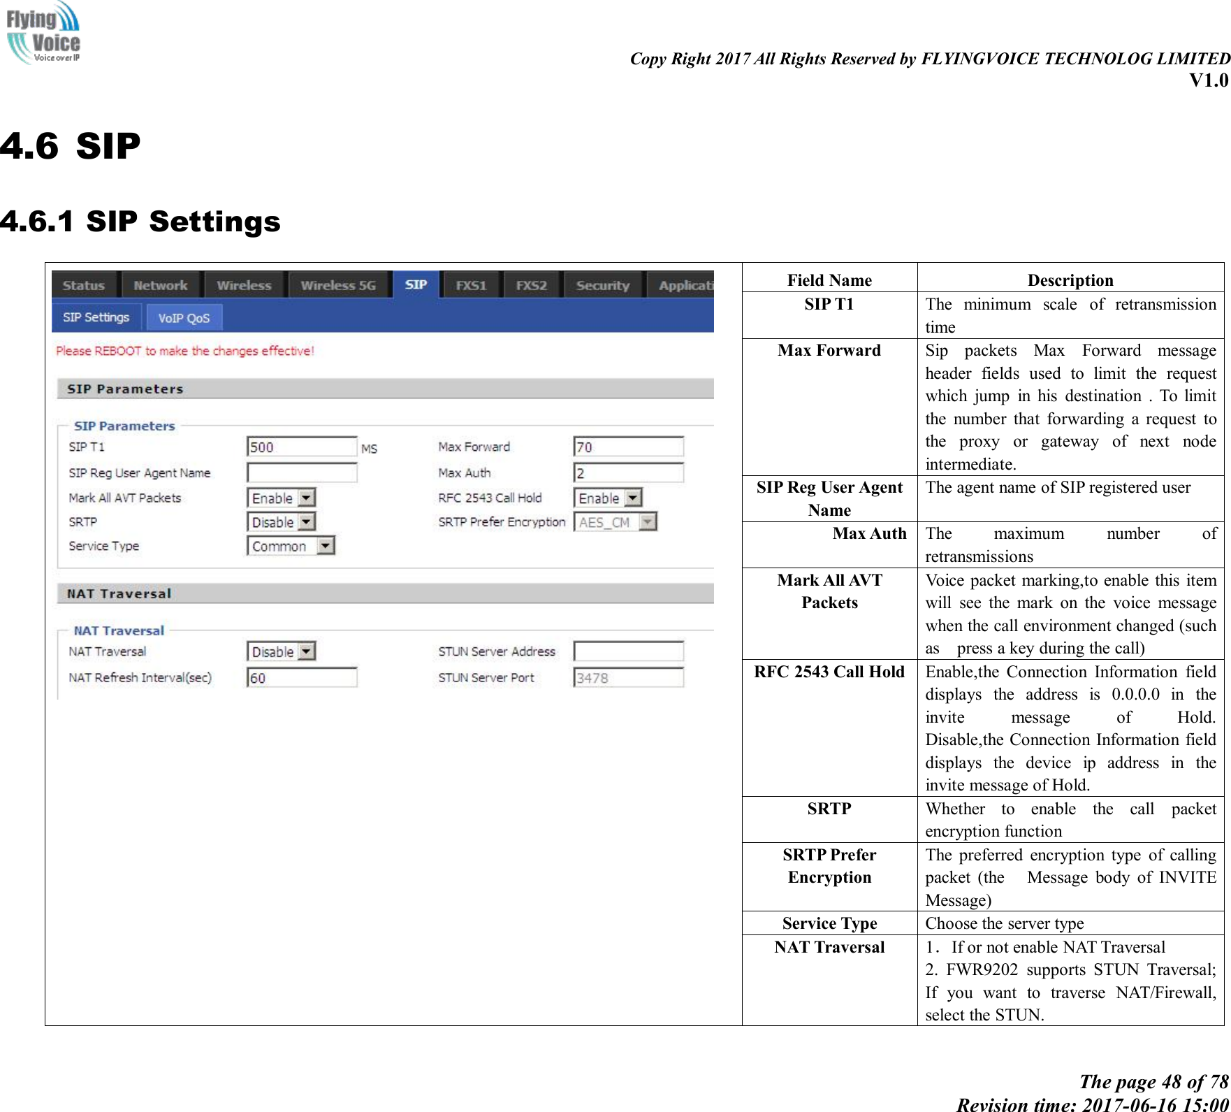Switch to the Wireless 5G tab
The width and height of the screenshot is (1231, 1112).
[338, 284]
